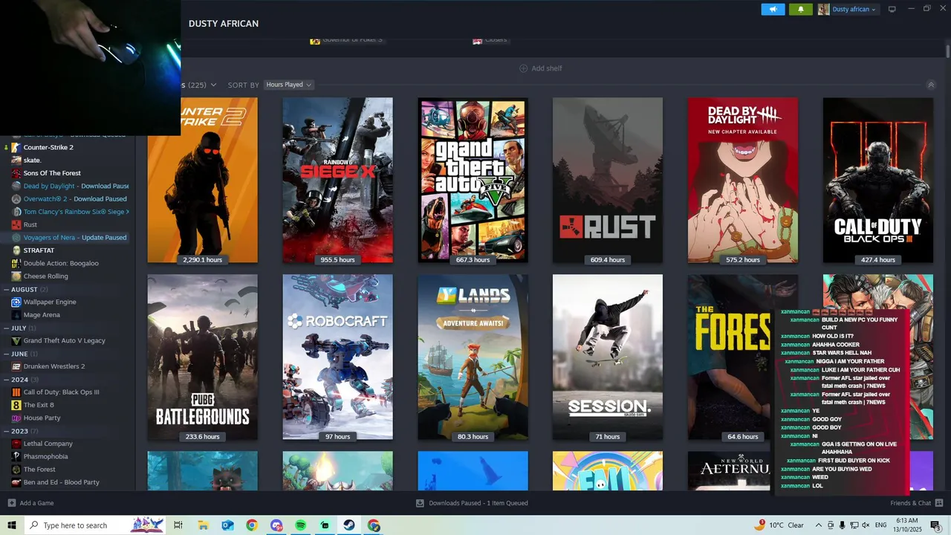Click the Add shelf button
The height and width of the screenshot is (535, 951).
click(540, 68)
